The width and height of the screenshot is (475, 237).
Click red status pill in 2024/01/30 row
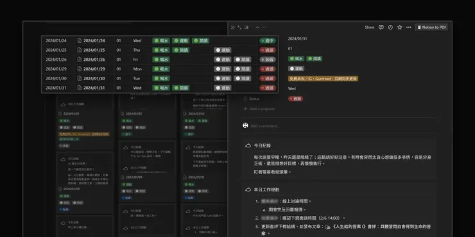tap(268, 78)
